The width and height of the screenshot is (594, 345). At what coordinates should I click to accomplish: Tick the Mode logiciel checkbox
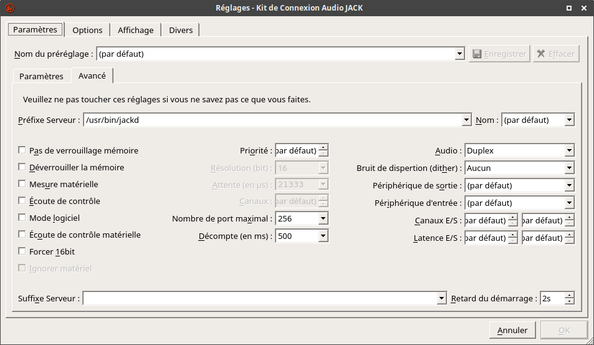(x=22, y=218)
